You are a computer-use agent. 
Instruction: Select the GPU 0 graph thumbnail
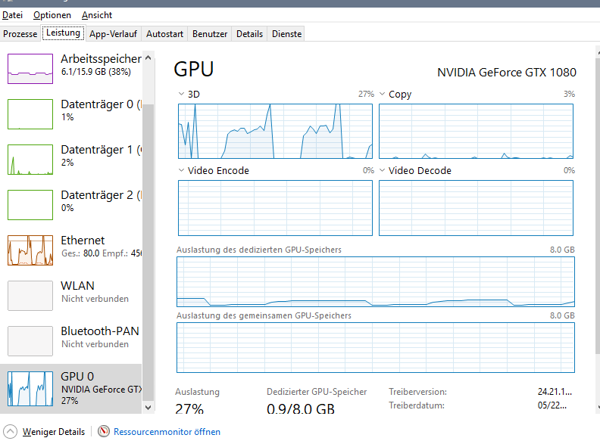30,389
